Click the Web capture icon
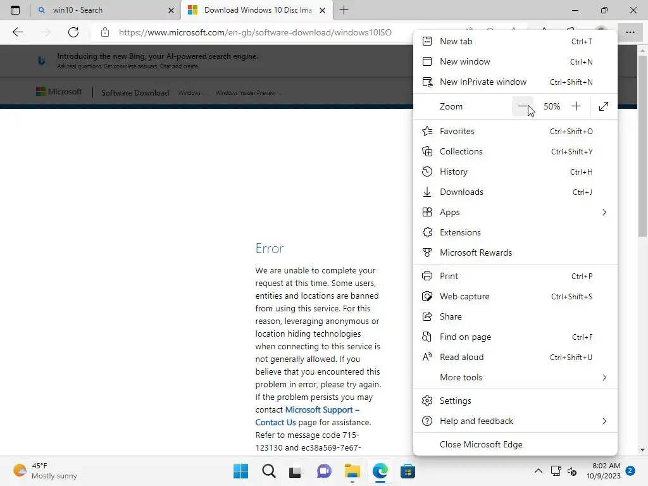The image size is (648, 486). point(427,296)
